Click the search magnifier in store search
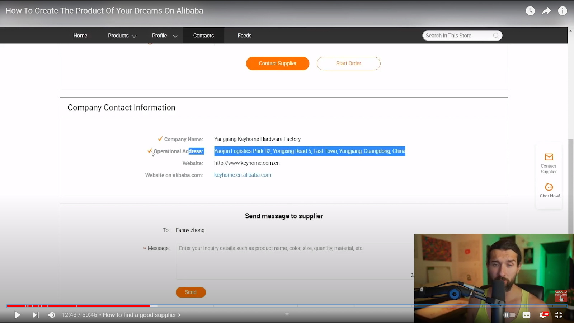The width and height of the screenshot is (574, 323). click(496, 36)
